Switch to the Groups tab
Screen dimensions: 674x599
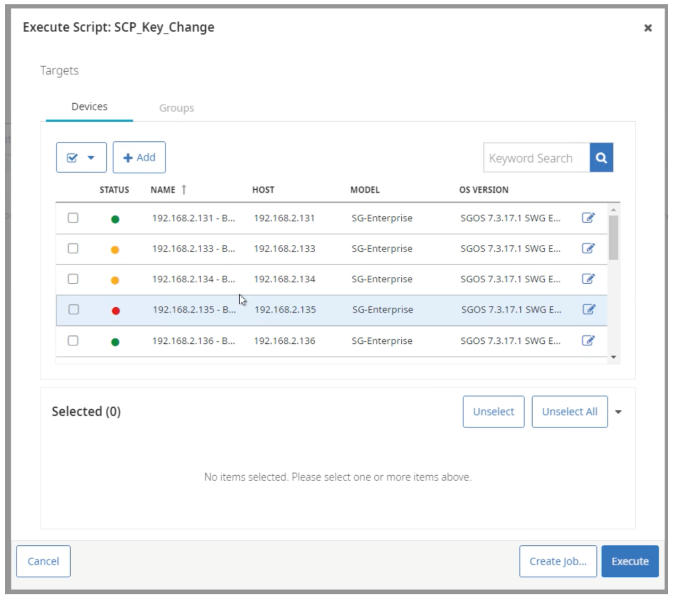tap(176, 108)
